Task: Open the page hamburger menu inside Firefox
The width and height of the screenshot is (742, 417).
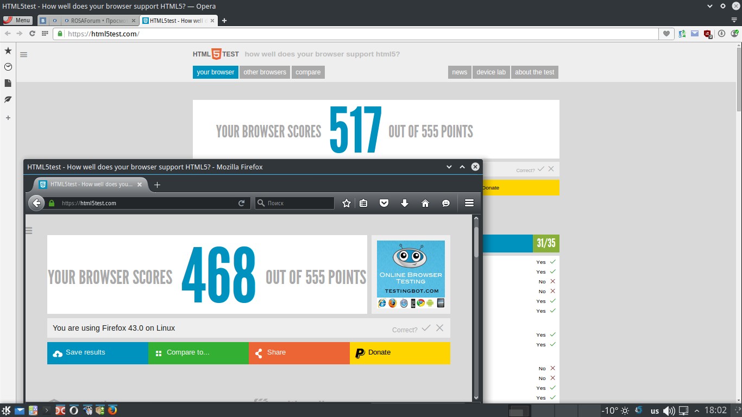Action: pos(29,231)
